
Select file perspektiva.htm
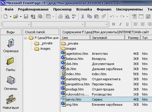(x=75, y=84)
